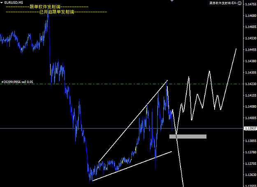
Task: Click price level 1.14380 on the axis
Action: [250, 61]
